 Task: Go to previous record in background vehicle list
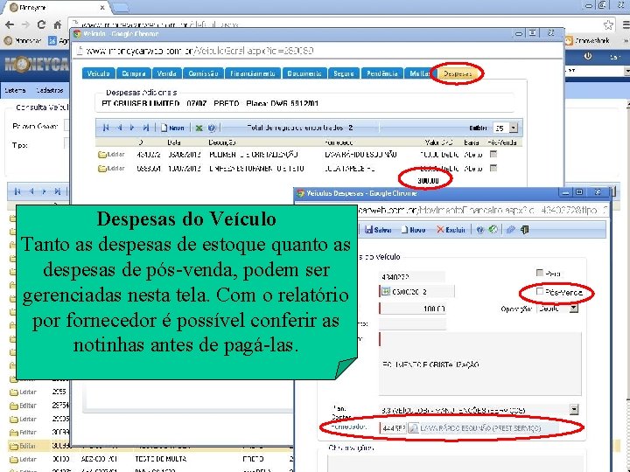pyautogui.click(x=31, y=191)
